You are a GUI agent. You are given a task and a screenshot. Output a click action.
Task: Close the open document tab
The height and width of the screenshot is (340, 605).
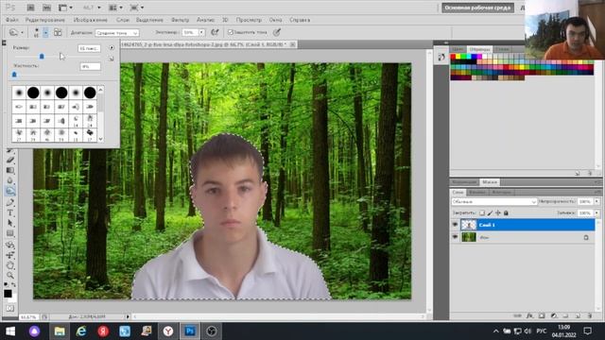(x=292, y=44)
